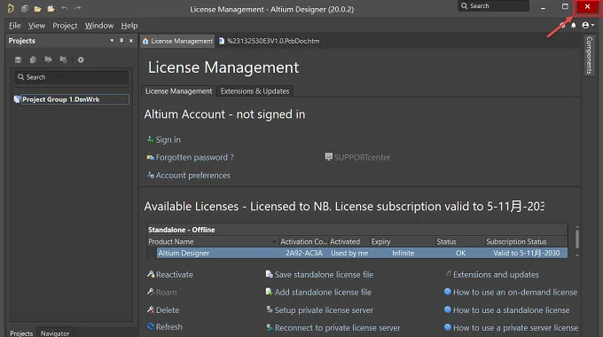
Task: Click the Reactivate link
Action: click(x=174, y=274)
